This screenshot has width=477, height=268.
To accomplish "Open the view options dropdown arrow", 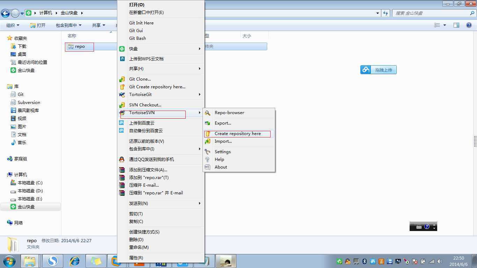I will coord(445,25).
